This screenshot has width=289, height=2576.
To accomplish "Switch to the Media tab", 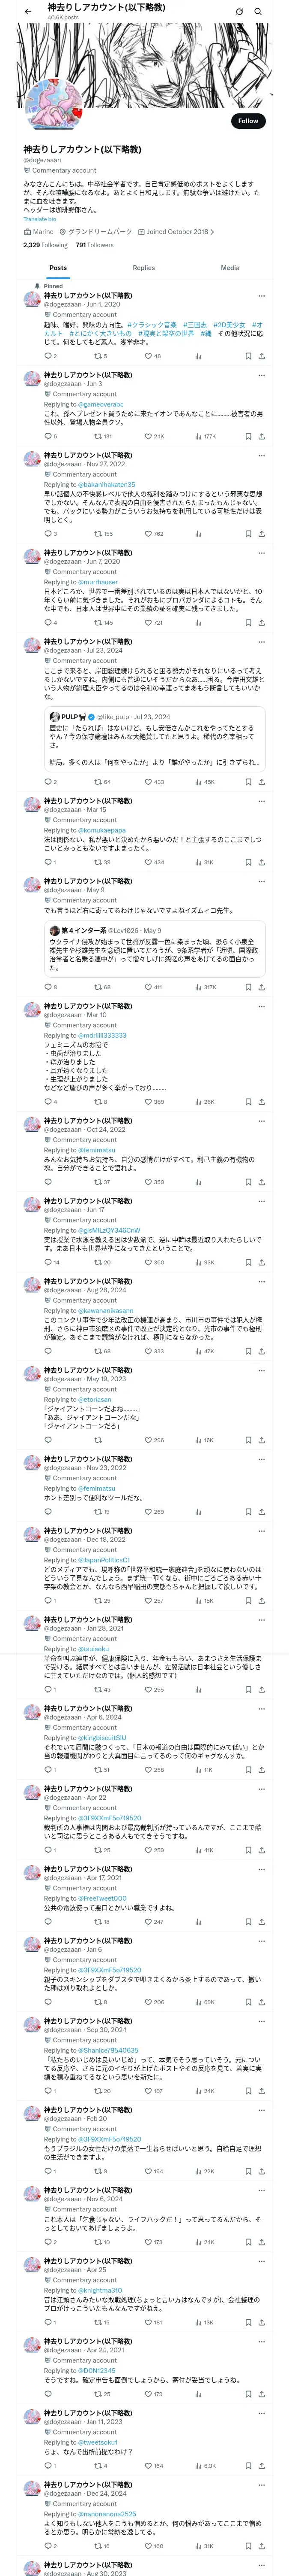I will click(230, 268).
